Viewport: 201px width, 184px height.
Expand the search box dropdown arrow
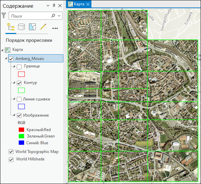(x=59, y=16)
